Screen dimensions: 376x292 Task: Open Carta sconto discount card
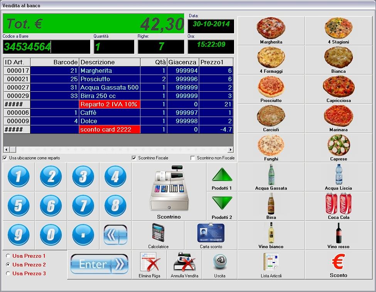point(211,233)
